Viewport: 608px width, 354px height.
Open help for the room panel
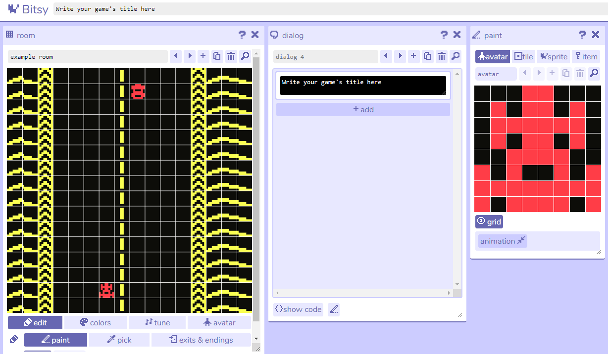(242, 35)
